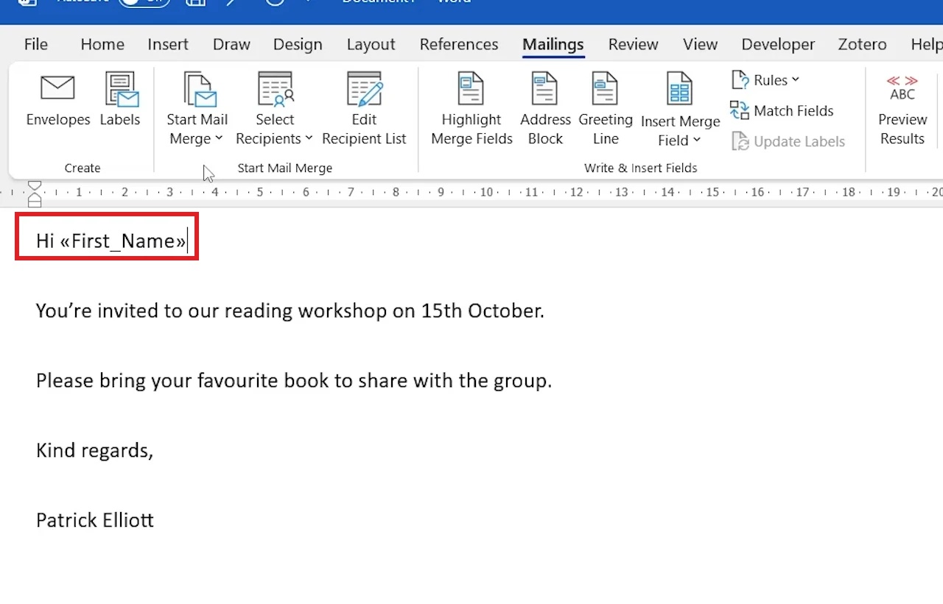Select the Mailings tab
This screenshot has width=943, height=604.
point(553,44)
